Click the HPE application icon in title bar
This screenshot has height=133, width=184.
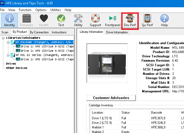point(2,3)
